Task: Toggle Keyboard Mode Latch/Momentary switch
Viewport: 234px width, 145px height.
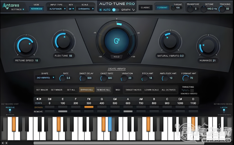Action: pos(224,111)
